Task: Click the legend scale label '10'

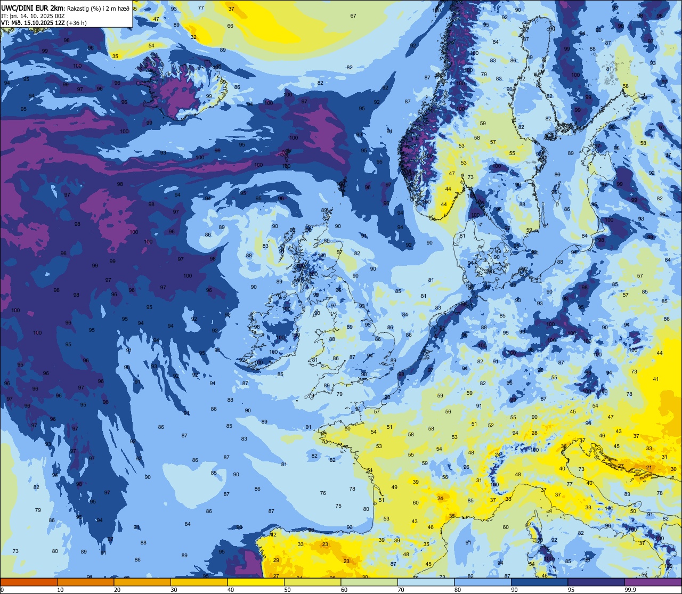Action: [x=60, y=590]
